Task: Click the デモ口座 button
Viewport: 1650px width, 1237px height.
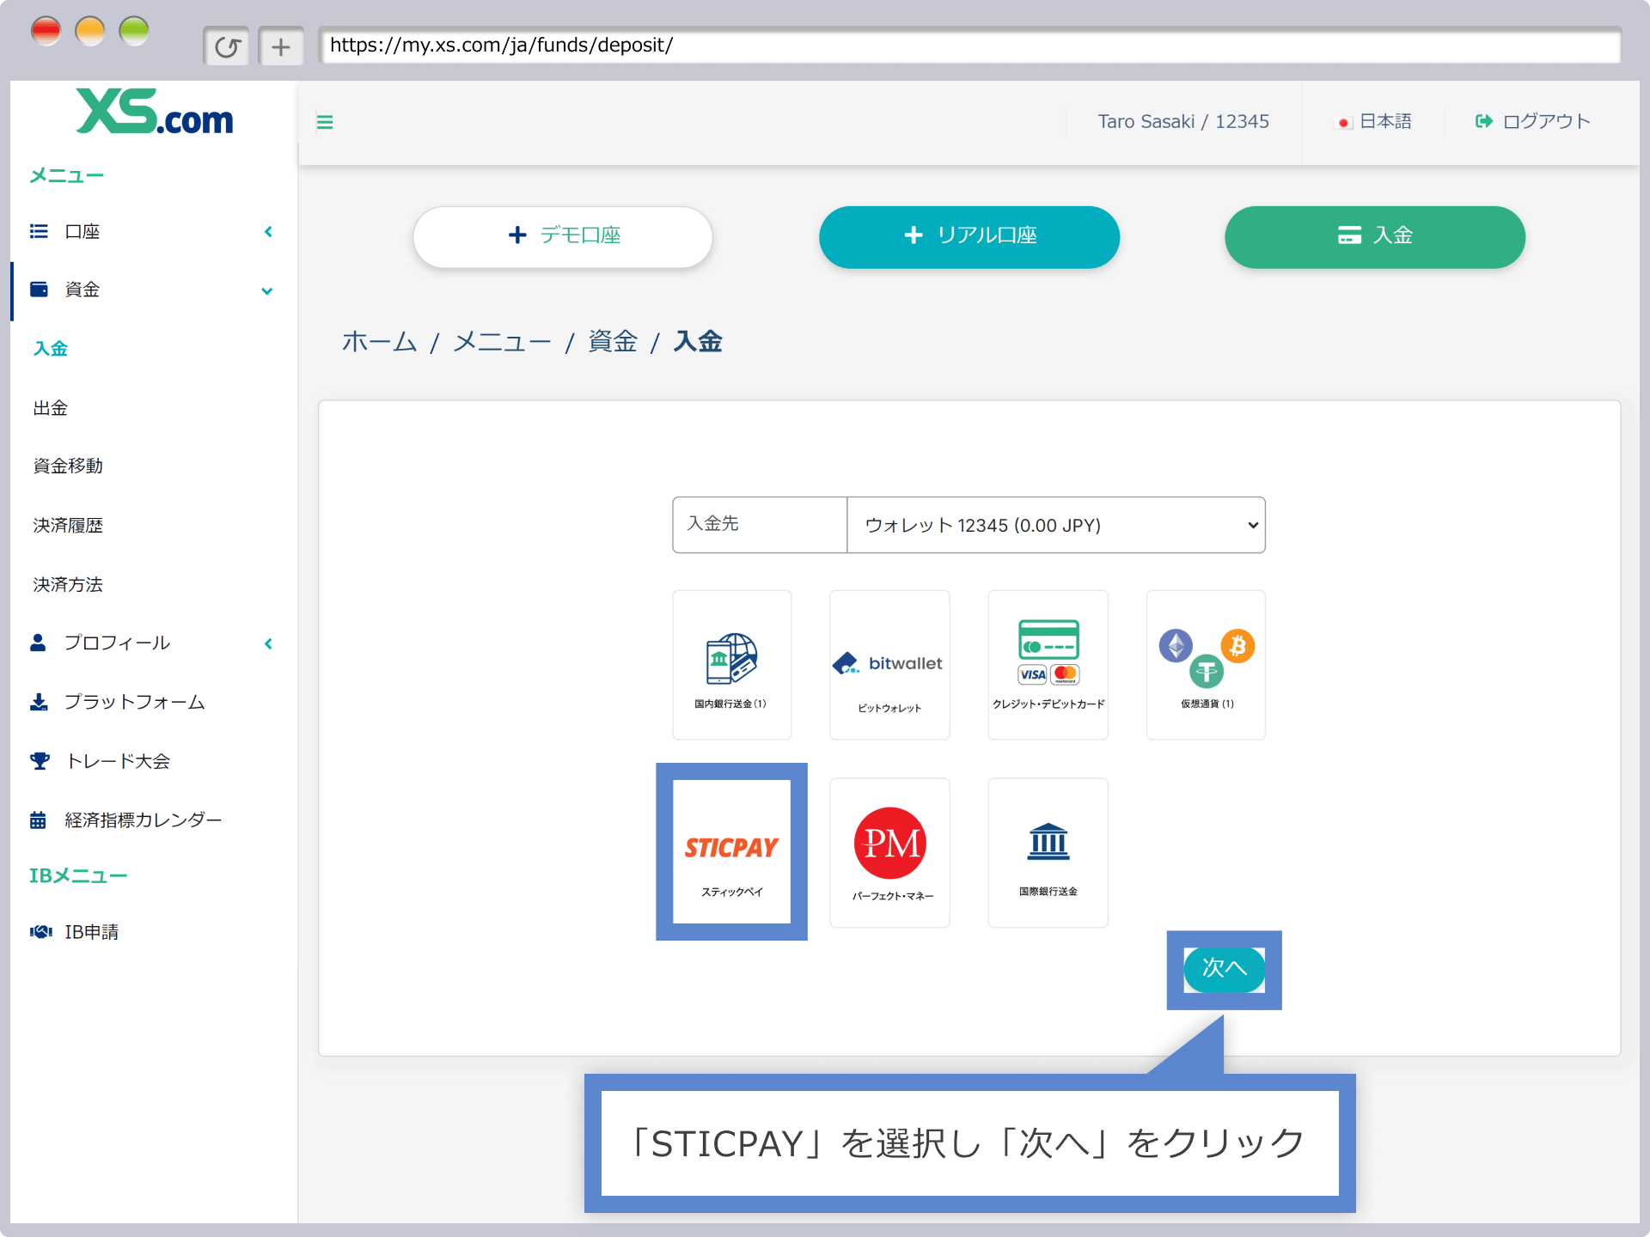Action: point(563,236)
